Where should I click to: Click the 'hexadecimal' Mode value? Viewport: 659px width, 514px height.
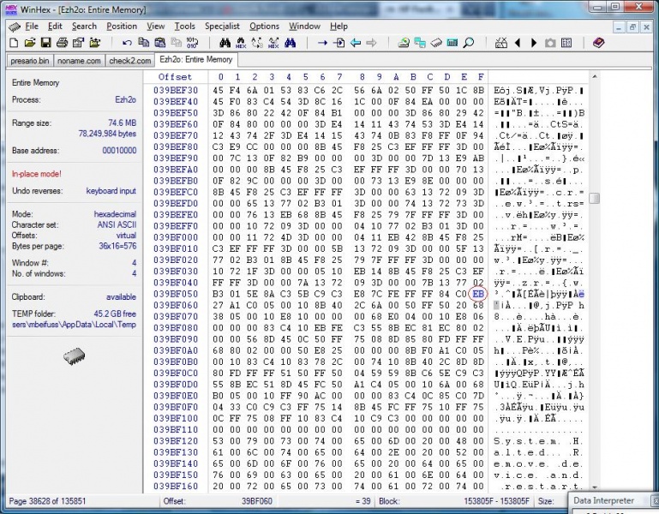(115, 214)
